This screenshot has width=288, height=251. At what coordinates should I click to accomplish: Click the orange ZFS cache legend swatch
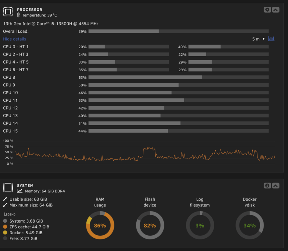5,227
